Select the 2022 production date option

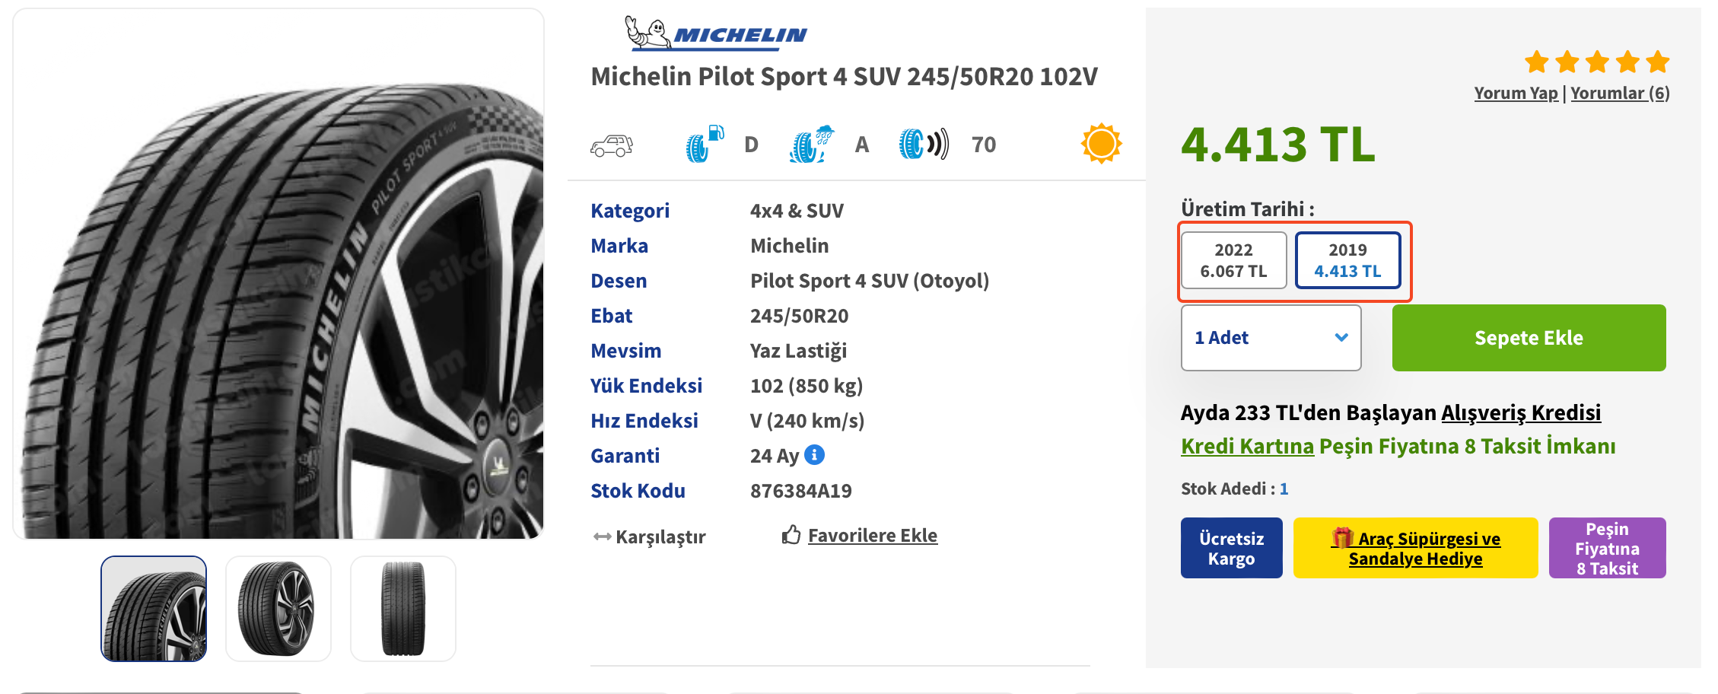tap(1233, 260)
